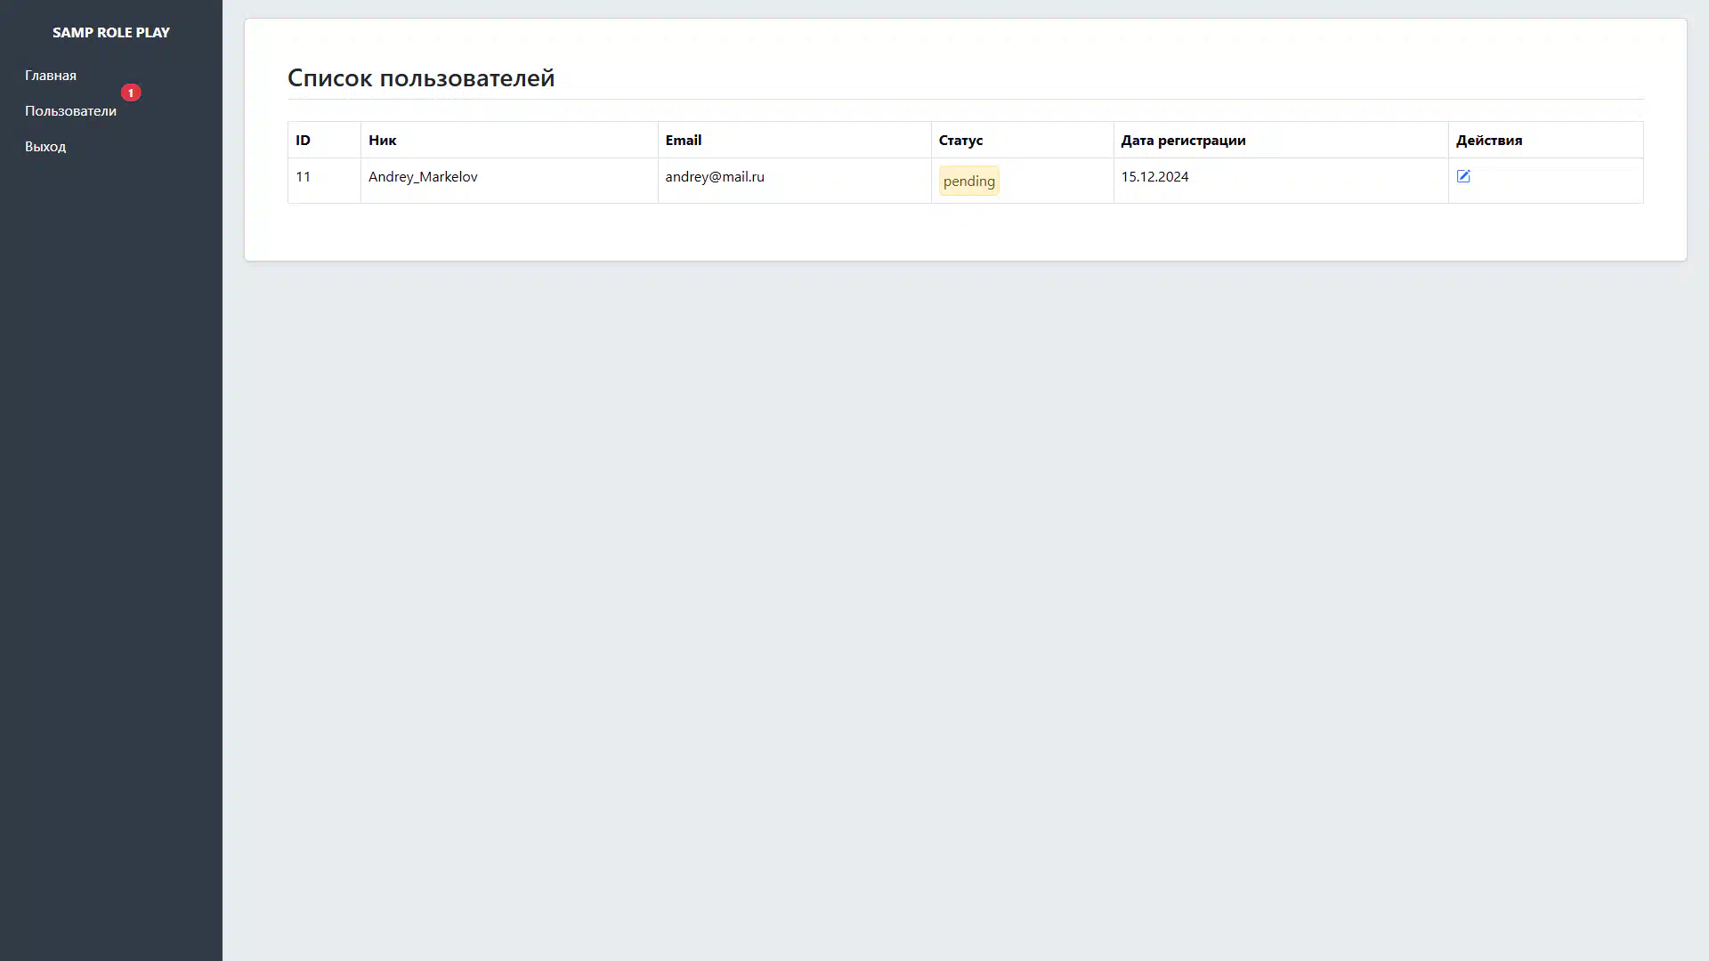Viewport: 1709px width, 961px height.
Task: Open the Главная menu item
Action: click(51, 76)
